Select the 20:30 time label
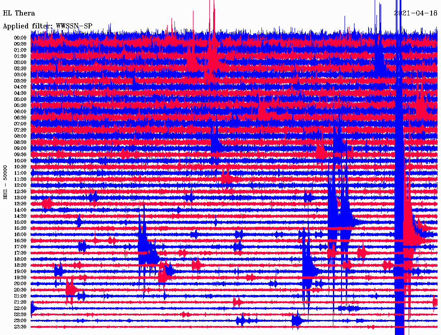 pyautogui.click(x=20, y=290)
